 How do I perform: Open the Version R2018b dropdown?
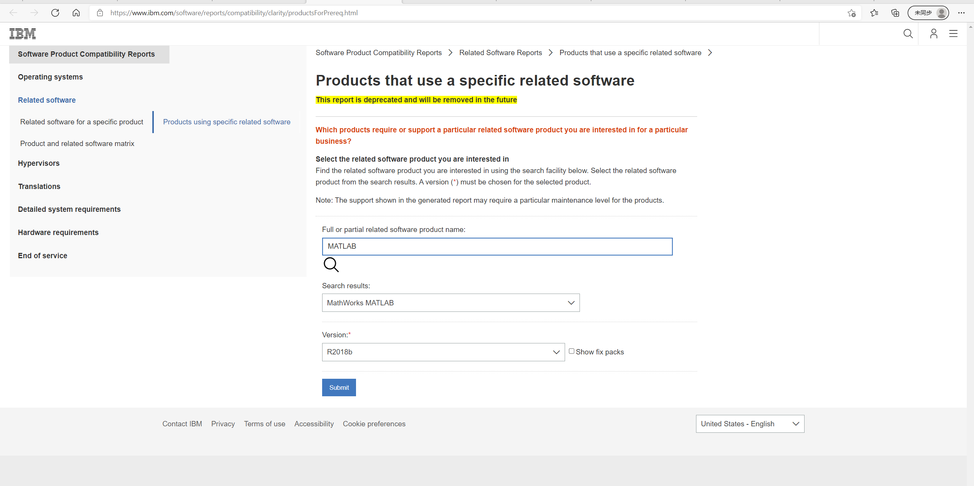click(443, 352)
